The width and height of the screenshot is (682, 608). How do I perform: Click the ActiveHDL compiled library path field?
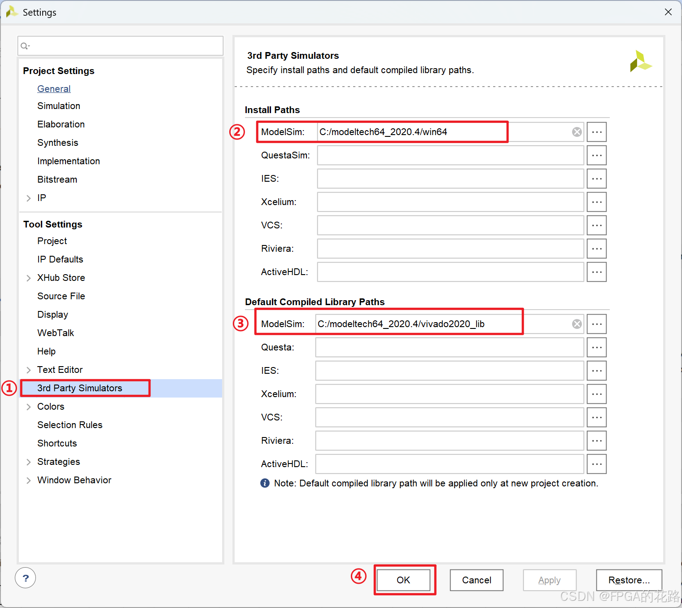pyautogui.click(x=450, y=464)
